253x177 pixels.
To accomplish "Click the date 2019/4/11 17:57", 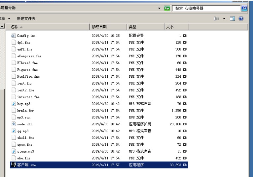I will coord(105,165).
